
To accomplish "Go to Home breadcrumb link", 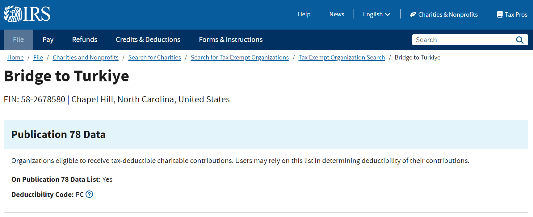I will [15, 58].
